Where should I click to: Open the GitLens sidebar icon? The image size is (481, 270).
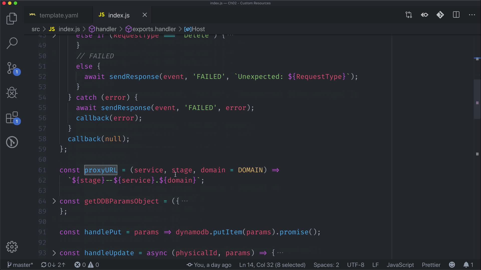click(x=12, y=142)
